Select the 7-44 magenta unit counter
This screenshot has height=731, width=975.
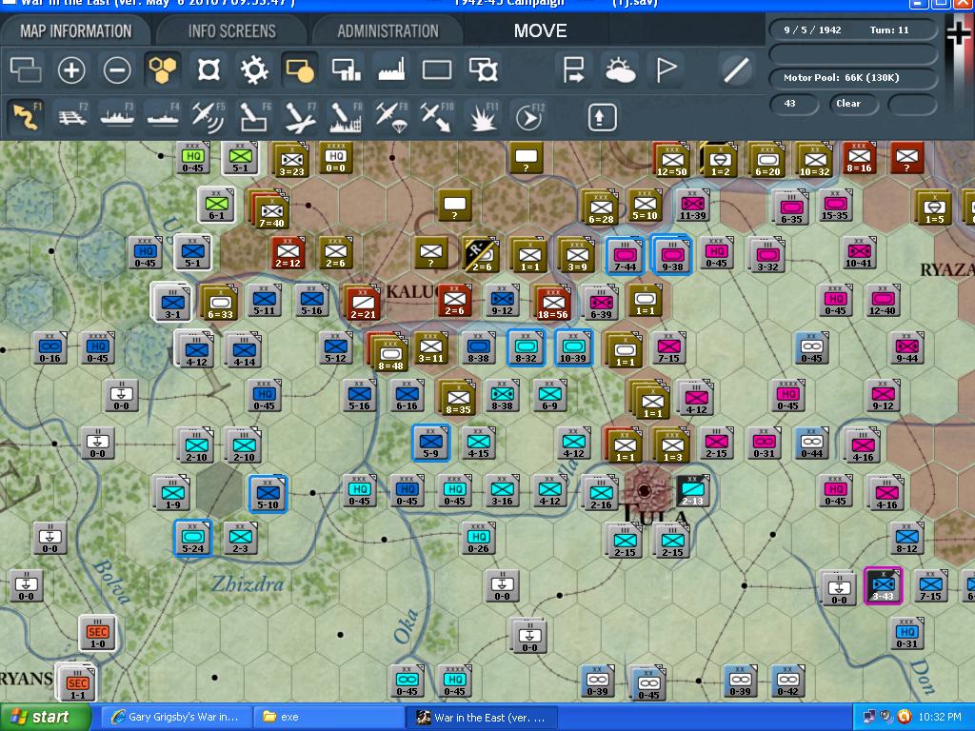[625, 255]
